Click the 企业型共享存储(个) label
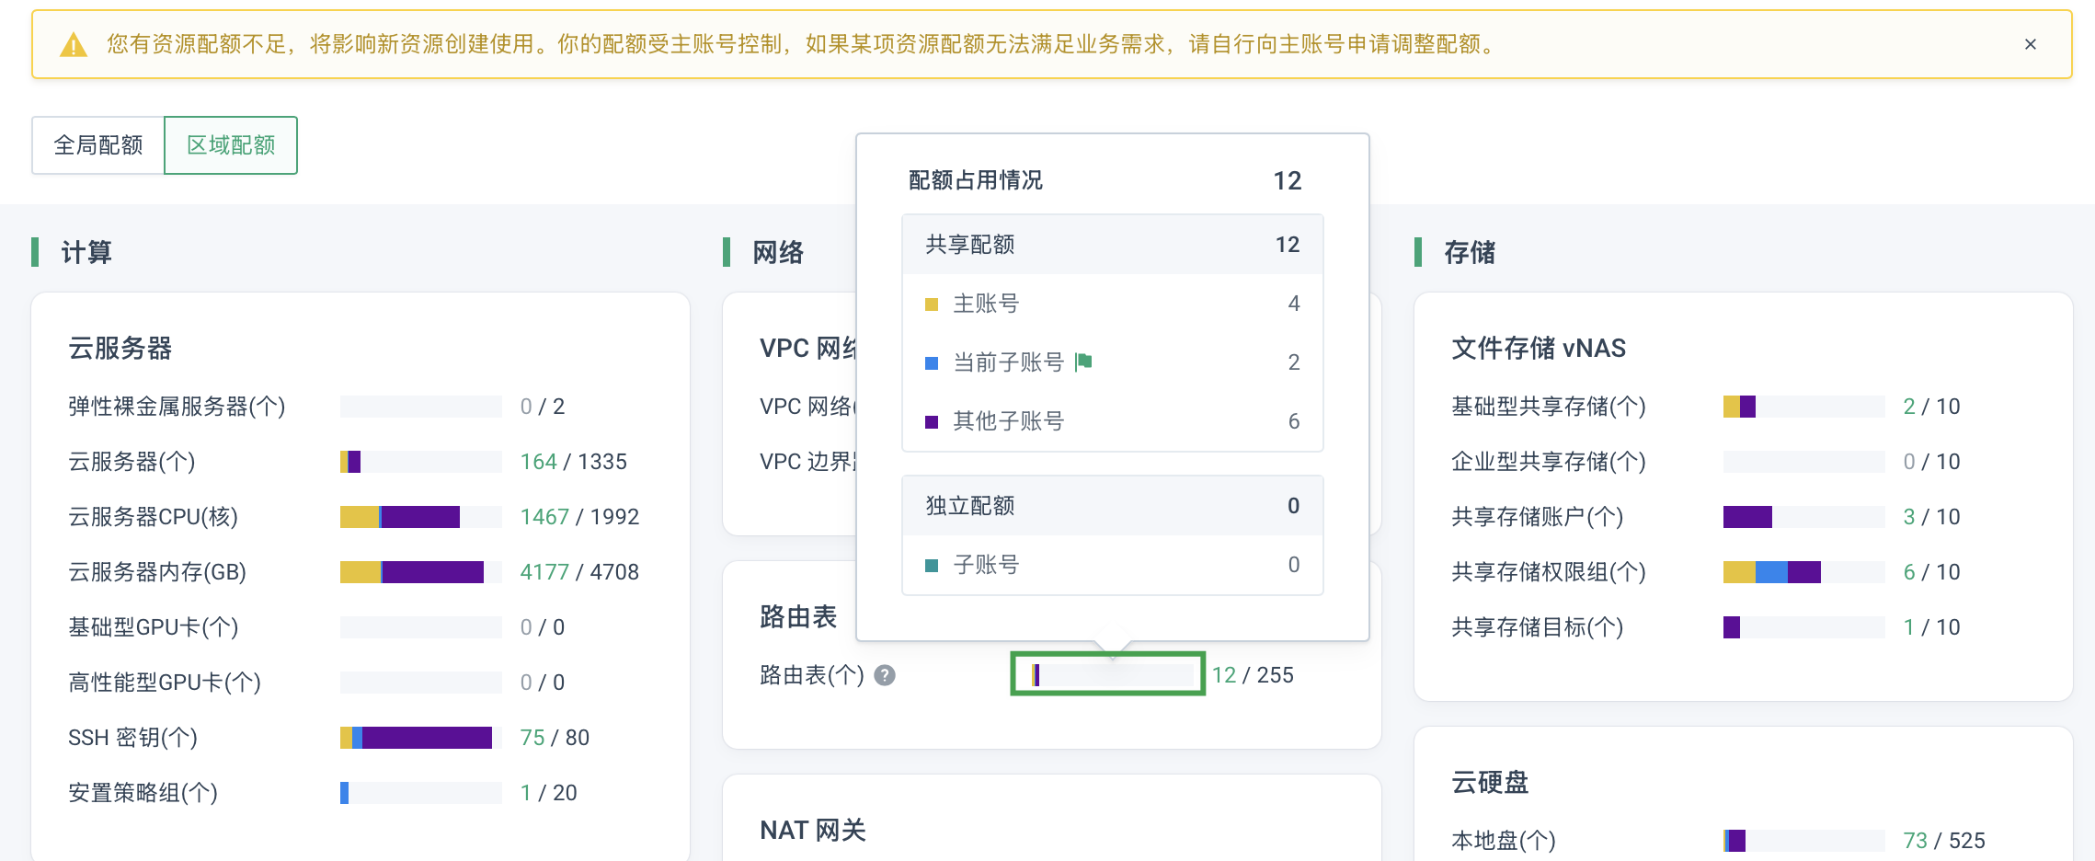2095x861 pixels. tap(1549, 462)
